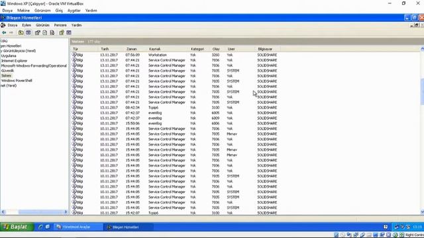This screenshot has width=424, height=238.
Task: Click the MMC console icon beside Dosya
Action: pyautogui.click(x=3, y=25)
